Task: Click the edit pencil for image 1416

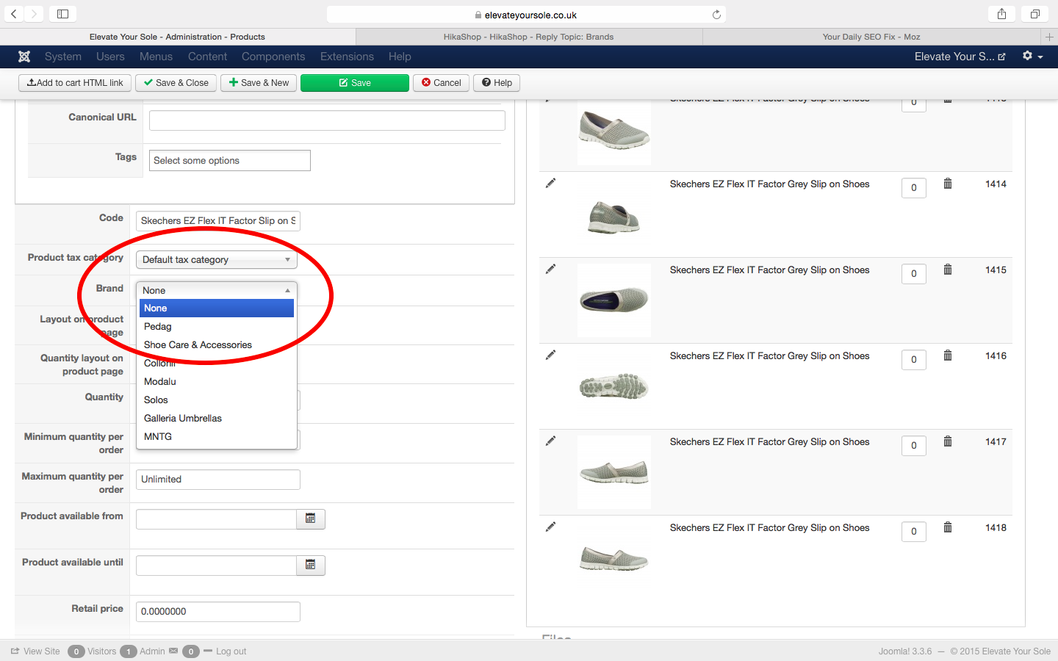Action: click(x=550, y=355)
